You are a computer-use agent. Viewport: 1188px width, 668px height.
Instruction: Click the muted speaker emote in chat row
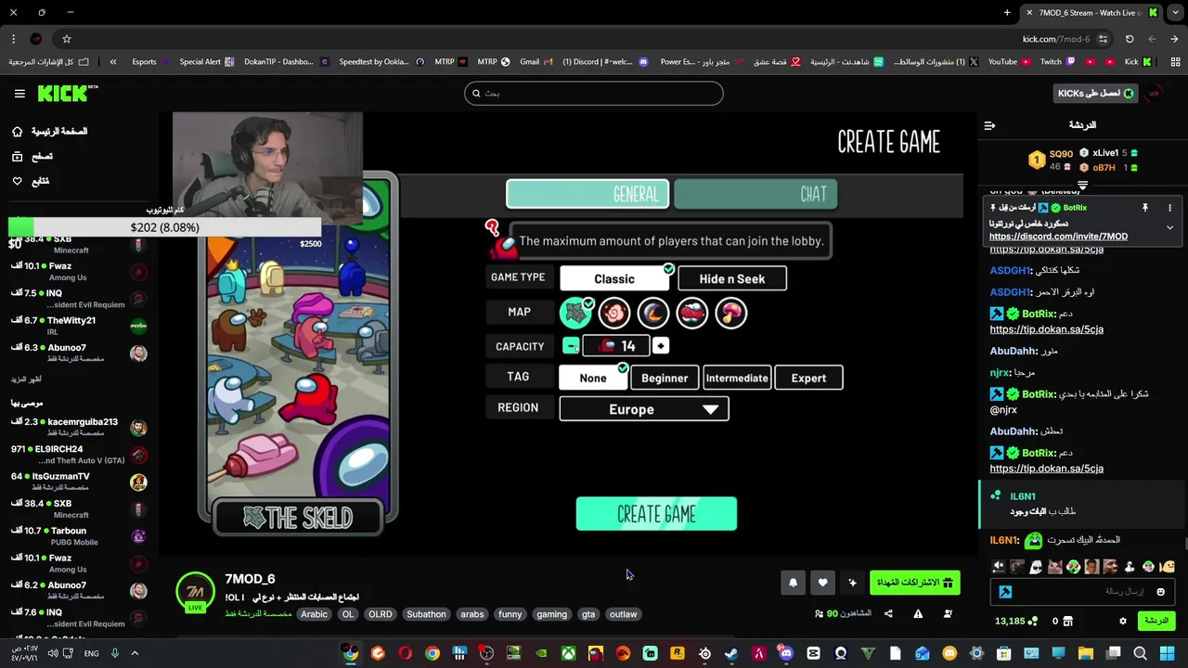pyautogui.click(x=999, y=567)
